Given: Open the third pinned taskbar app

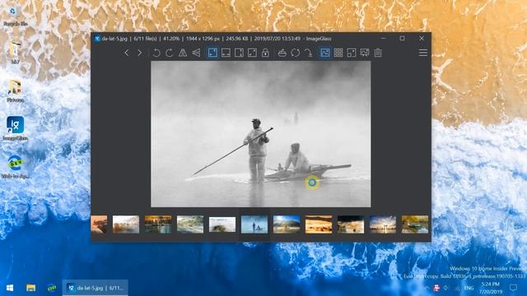Looking at the screenshot, I should [x=51, y=288].
